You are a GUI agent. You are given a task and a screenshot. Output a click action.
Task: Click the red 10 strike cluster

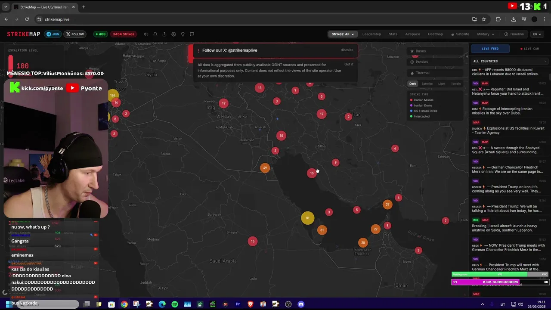coord(281,136)
